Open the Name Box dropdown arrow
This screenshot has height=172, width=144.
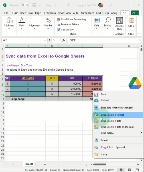click(45, 40)
